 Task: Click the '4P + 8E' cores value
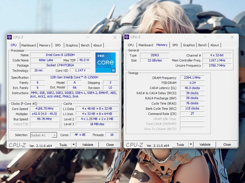point(80,135)
